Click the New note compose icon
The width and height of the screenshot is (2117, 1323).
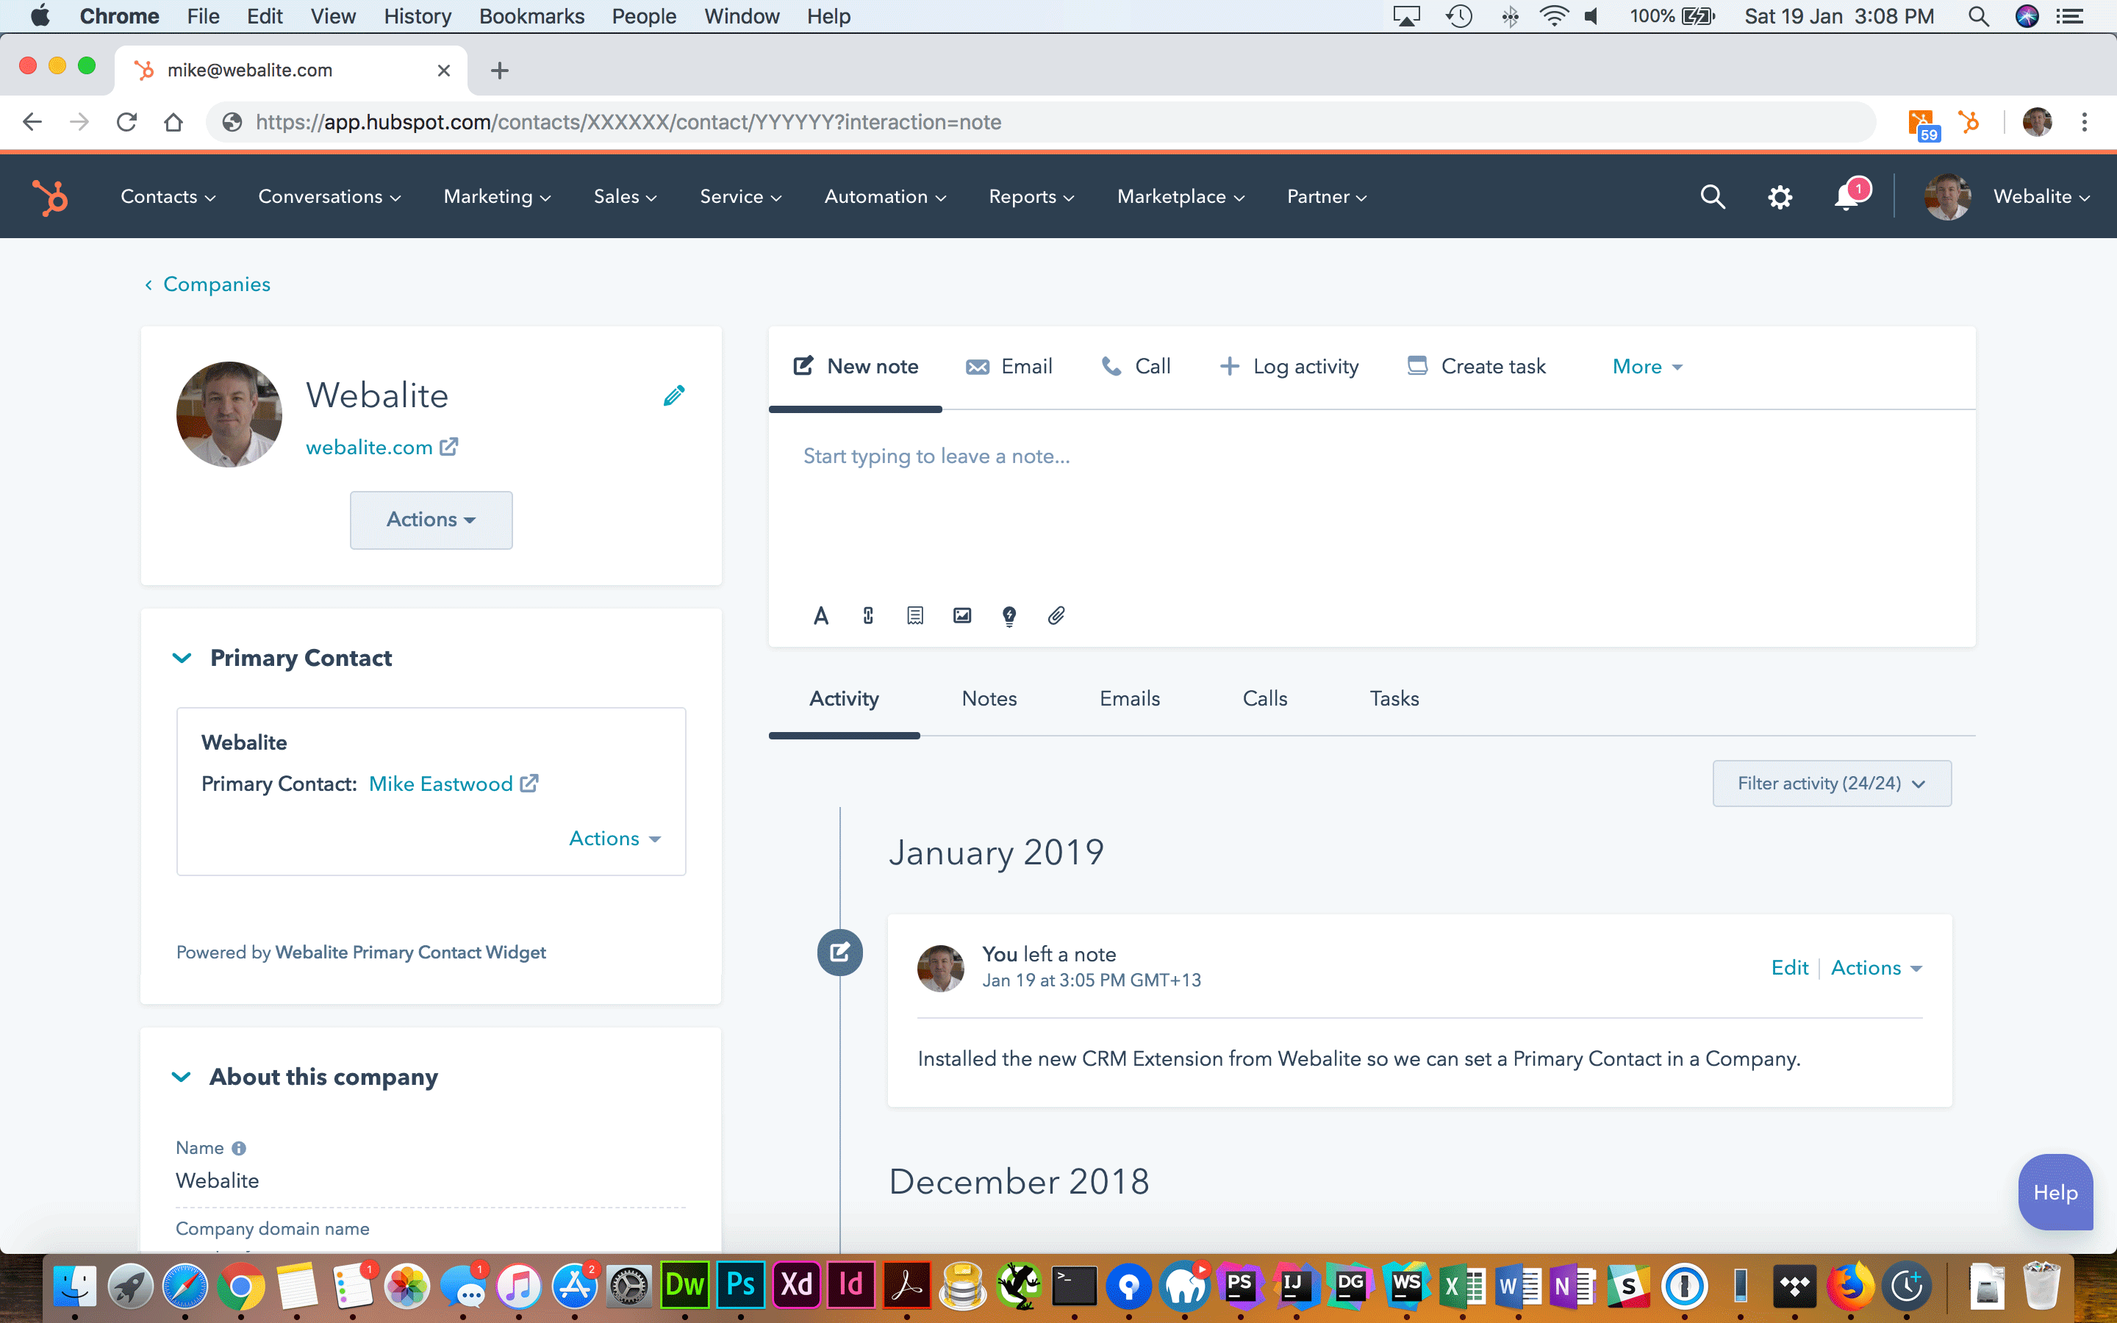[803, 366]
